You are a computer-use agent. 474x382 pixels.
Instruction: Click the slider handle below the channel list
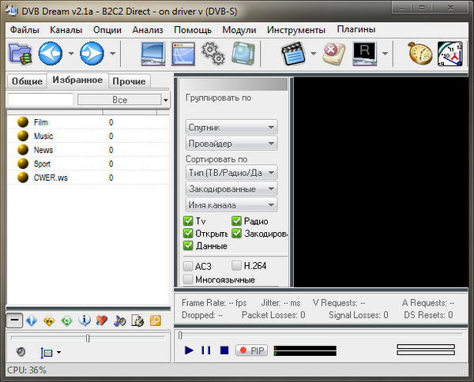click(x=88, y=338)
